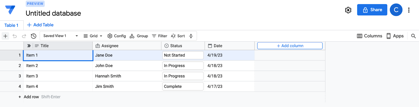Image resolution: width=419 pixels, height=107 pixels.
Task: Click the title column tag icon
Action: point(29,46)
